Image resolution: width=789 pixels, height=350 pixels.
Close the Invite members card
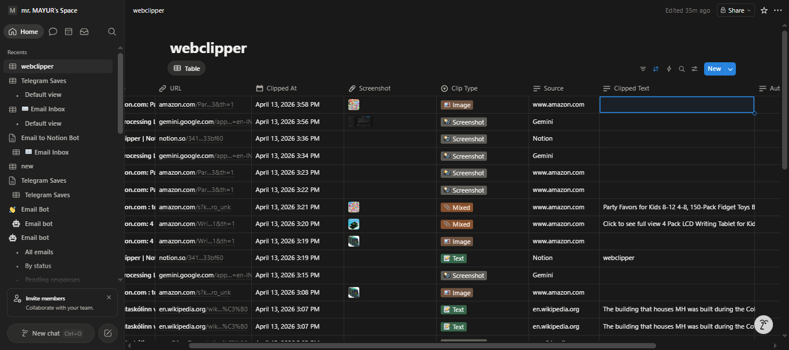coord(109,298)
